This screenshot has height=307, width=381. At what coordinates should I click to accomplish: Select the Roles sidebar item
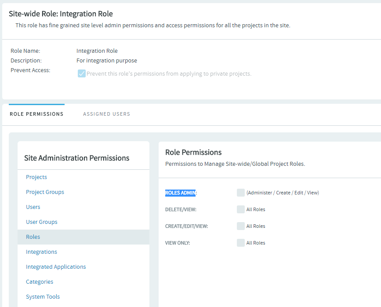pos(33,237)
